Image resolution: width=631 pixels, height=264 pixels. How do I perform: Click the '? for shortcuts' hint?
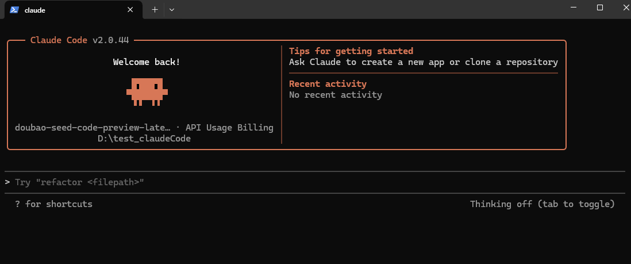53,204
